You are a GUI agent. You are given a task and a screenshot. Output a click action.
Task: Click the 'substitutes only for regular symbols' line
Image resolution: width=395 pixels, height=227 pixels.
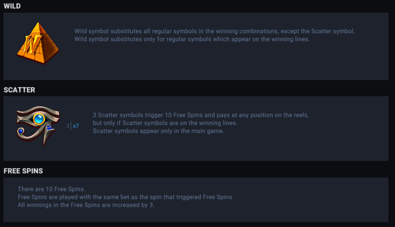point(192,39)
